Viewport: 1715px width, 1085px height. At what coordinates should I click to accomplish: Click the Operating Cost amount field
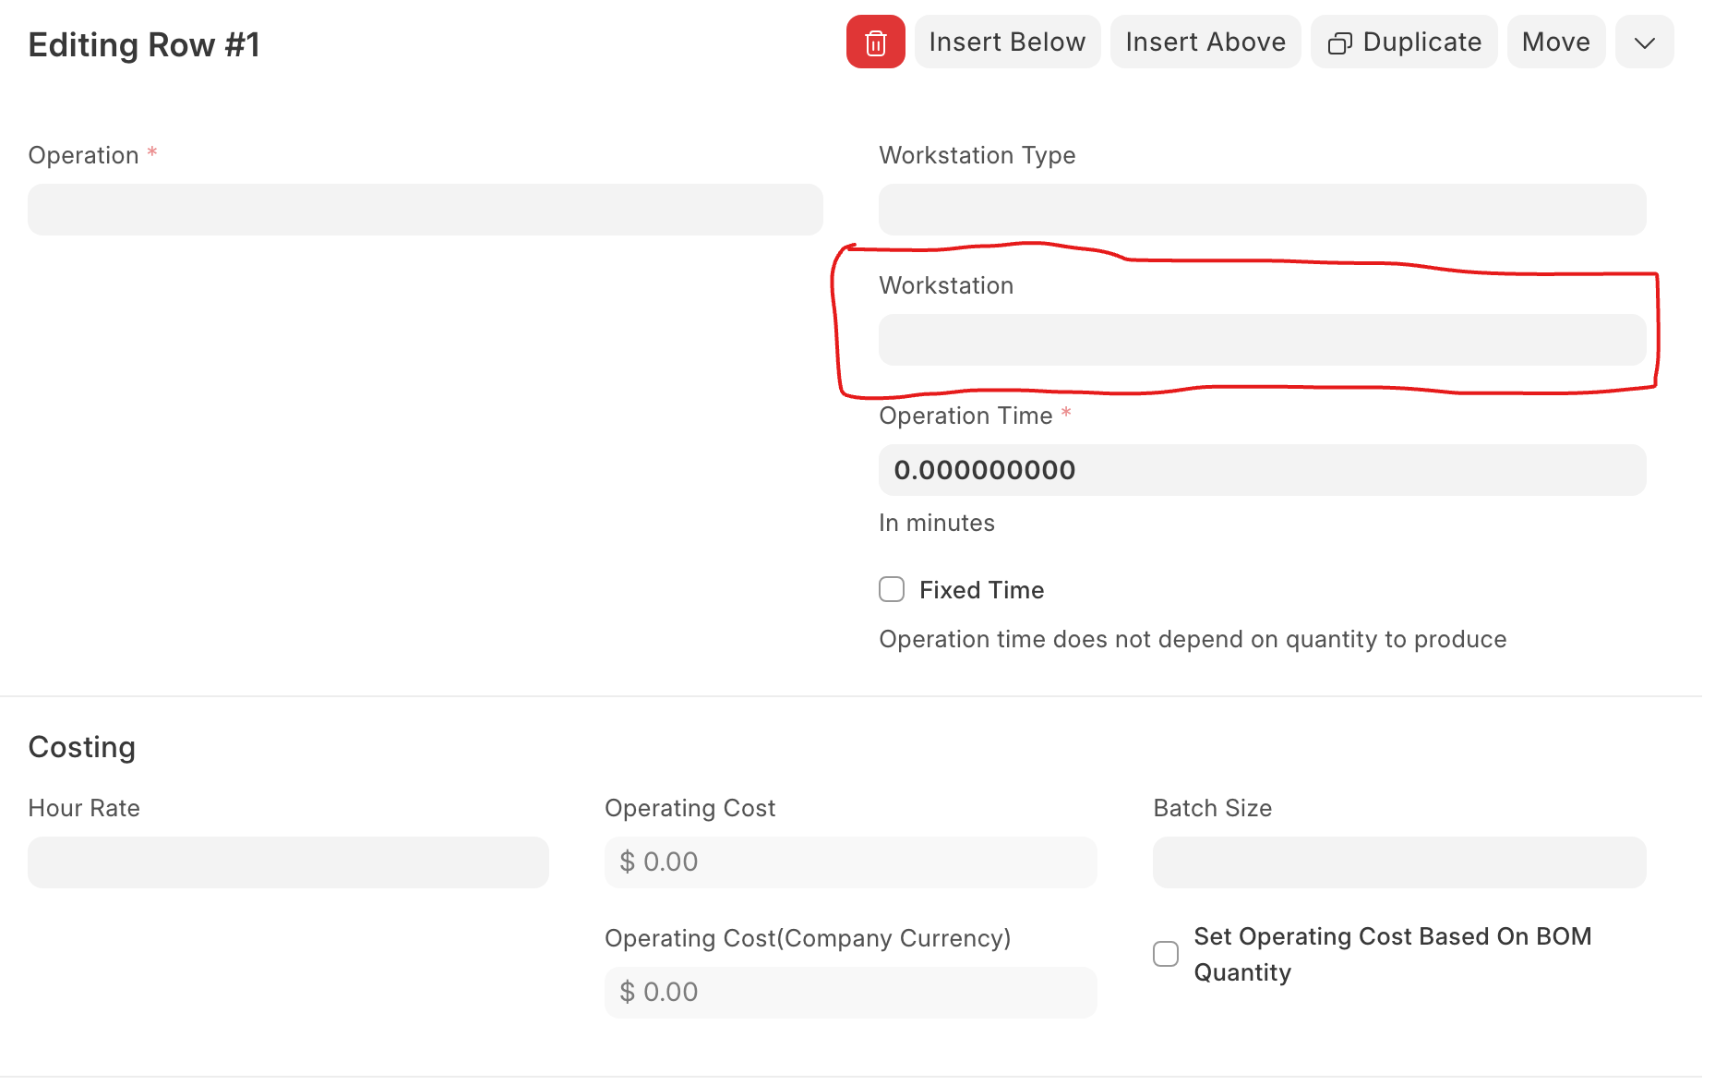850,862
